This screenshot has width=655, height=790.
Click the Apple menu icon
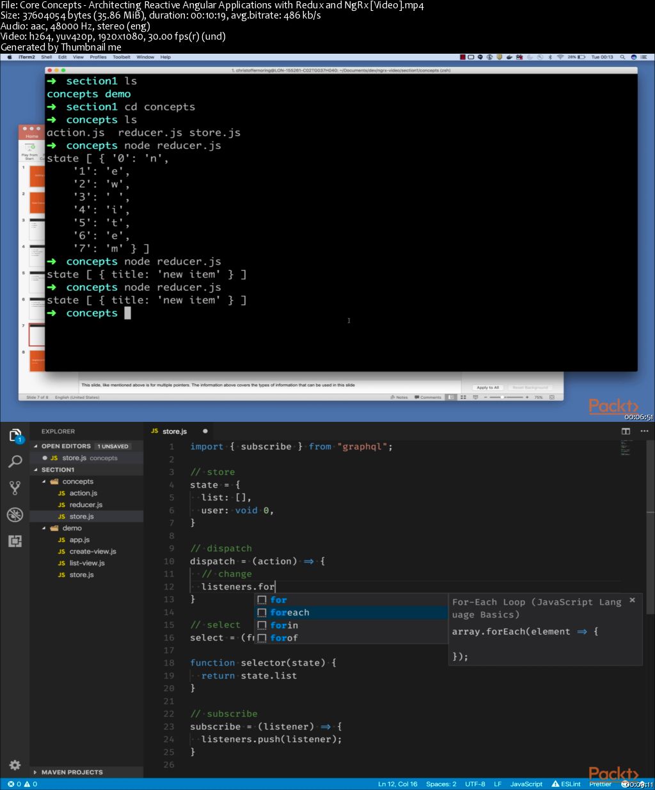(10, 57)
